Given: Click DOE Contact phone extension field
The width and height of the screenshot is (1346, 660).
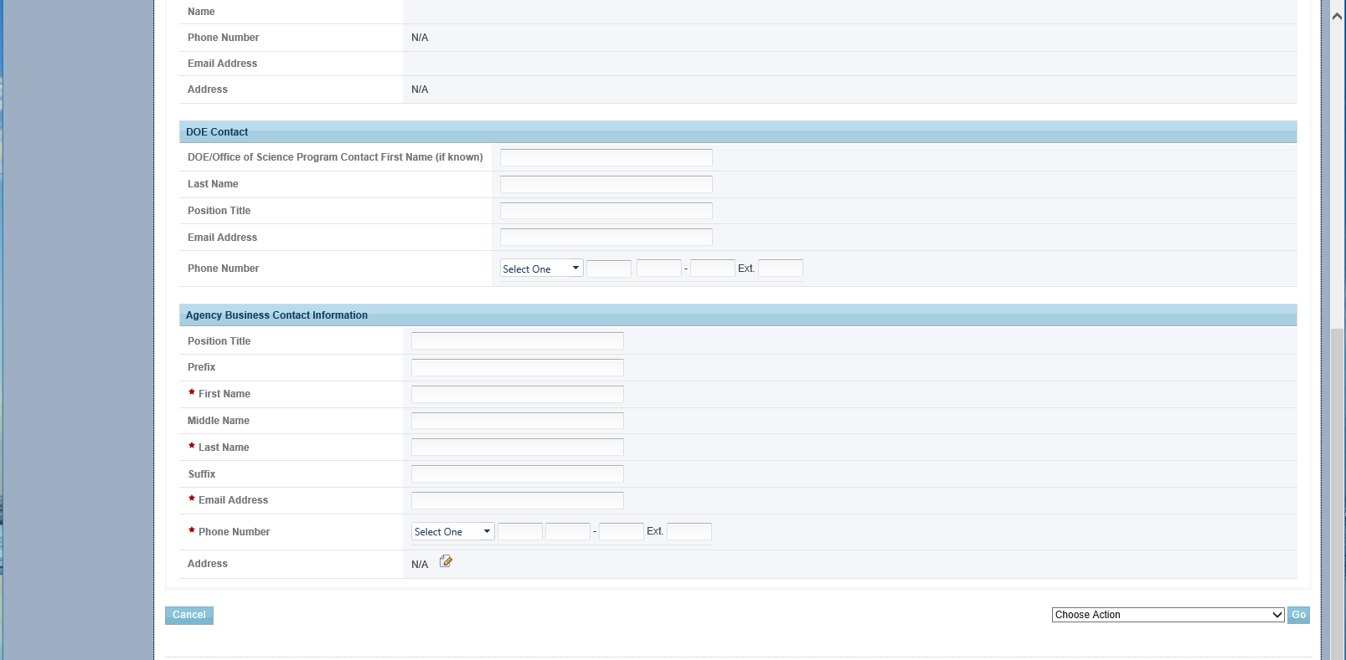Looking at the screenshot, I should click(781, 269).
